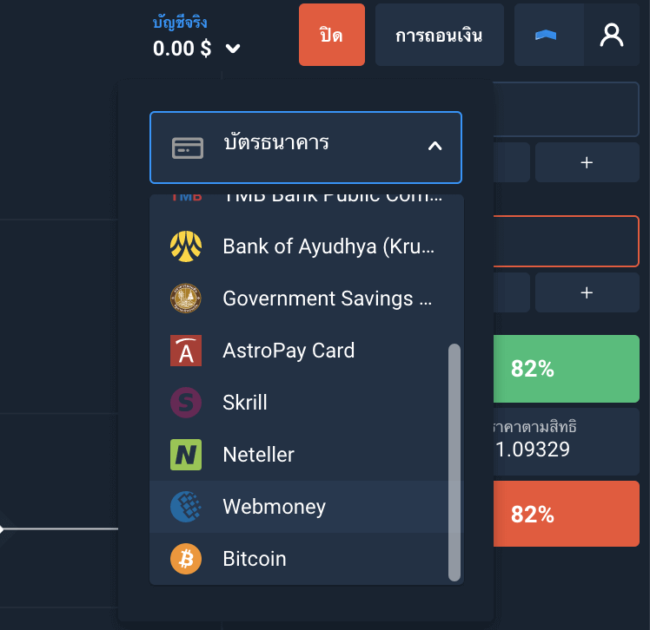Screen dimensions: 650x630
Task: Expand the 0.00 $ account balance dropdown
Action: coord(232,49)
